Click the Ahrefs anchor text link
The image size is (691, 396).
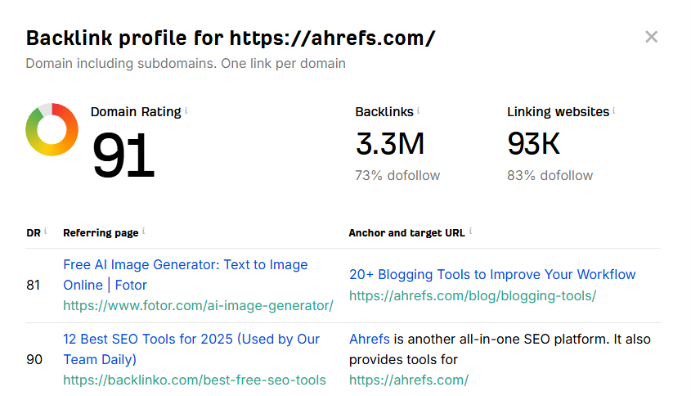[x=370, y=339]
